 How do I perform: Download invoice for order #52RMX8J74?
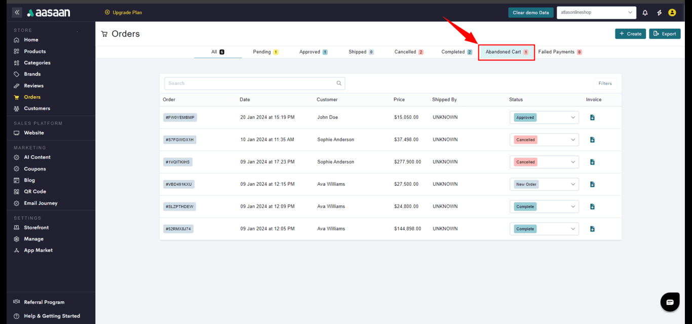[592, 229]
